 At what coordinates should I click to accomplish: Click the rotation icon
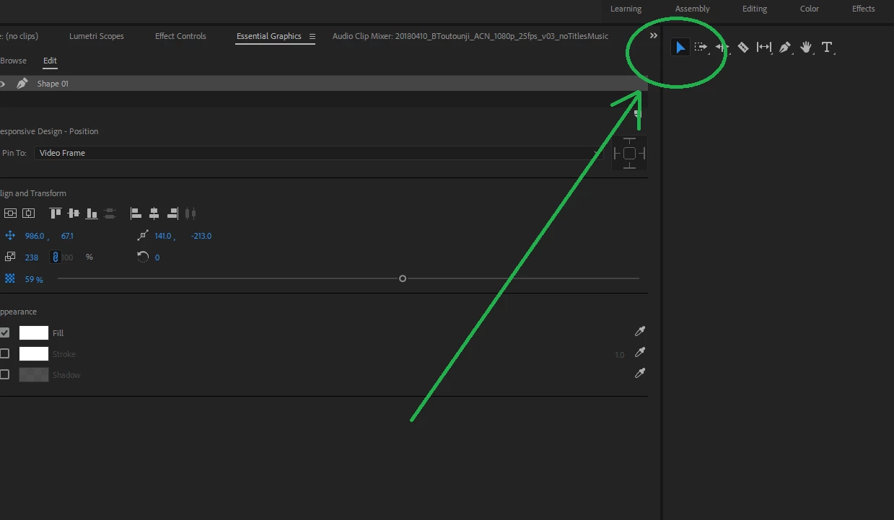point(143,257)
